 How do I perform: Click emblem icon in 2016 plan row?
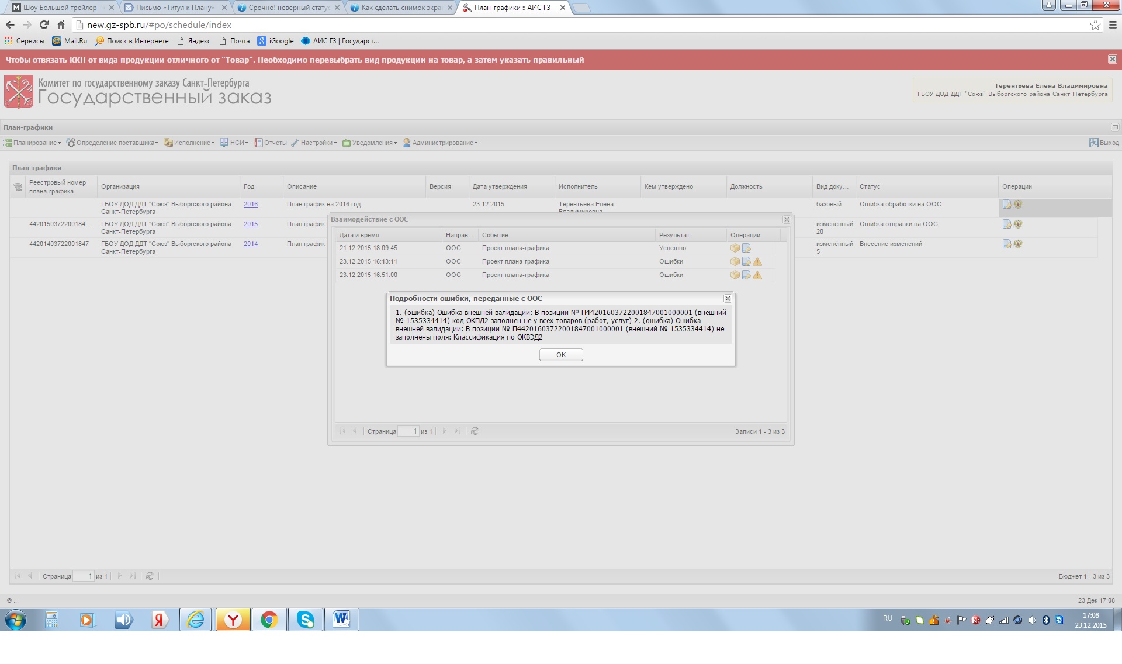click(1018, 205)
